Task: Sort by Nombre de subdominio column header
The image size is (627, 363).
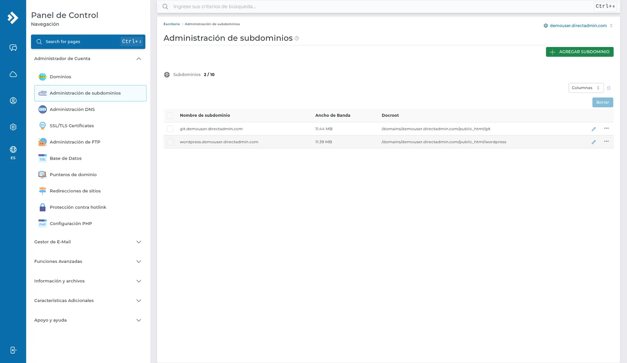Action: [205, 115]
